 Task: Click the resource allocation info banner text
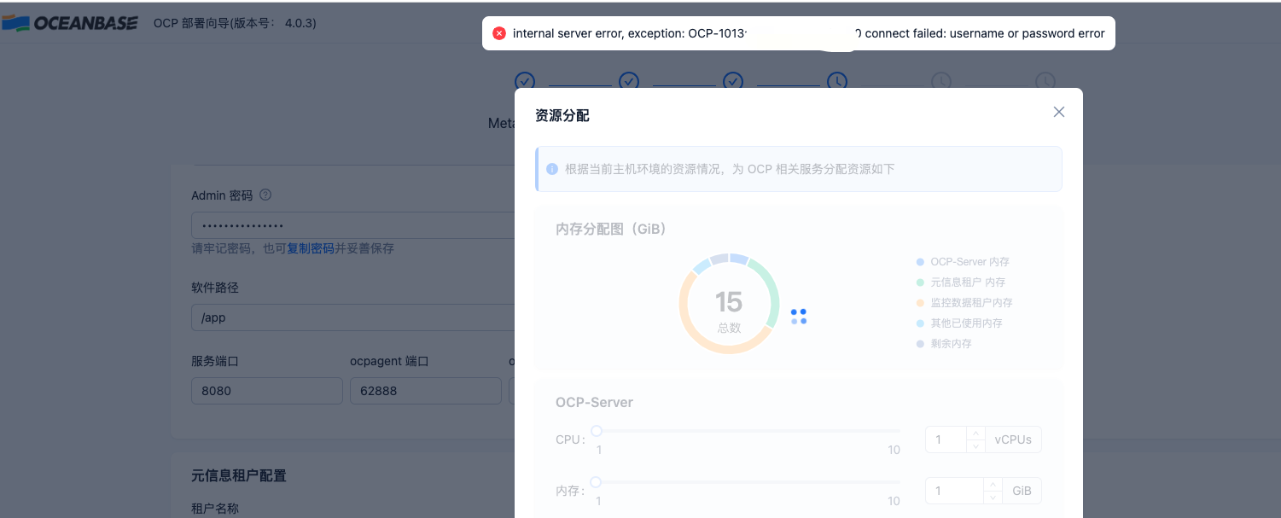(x=730, y=169)
